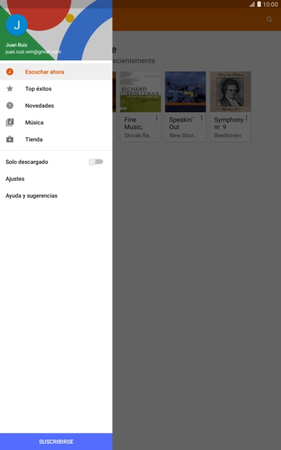Select Top éxitos menu item
This screenshot has width=281, height=450.
pos(56,89)
